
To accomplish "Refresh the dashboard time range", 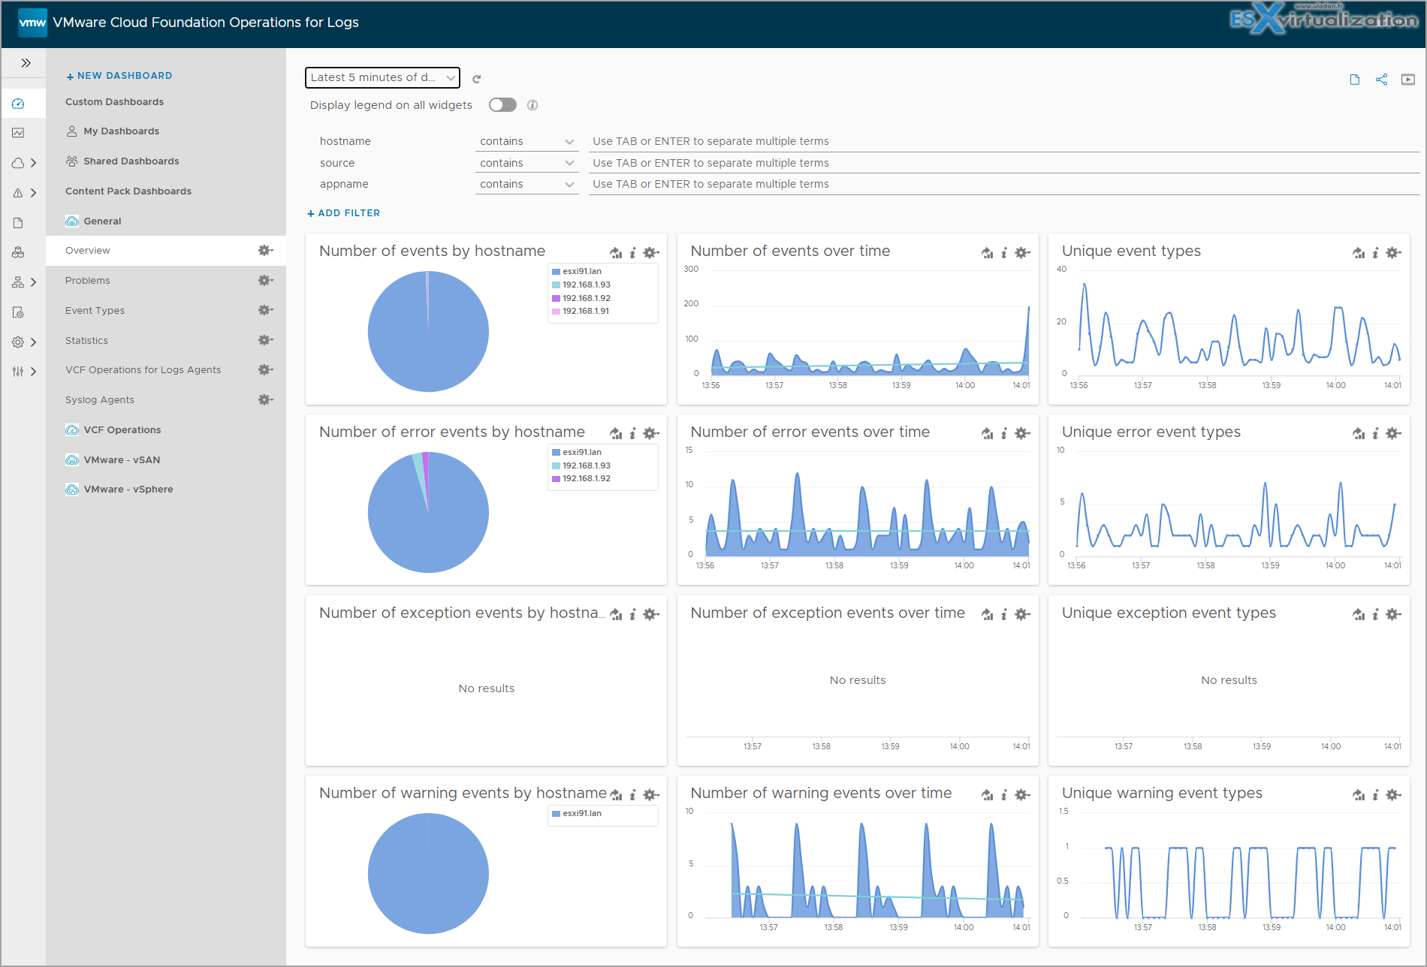I will (476, 78).
